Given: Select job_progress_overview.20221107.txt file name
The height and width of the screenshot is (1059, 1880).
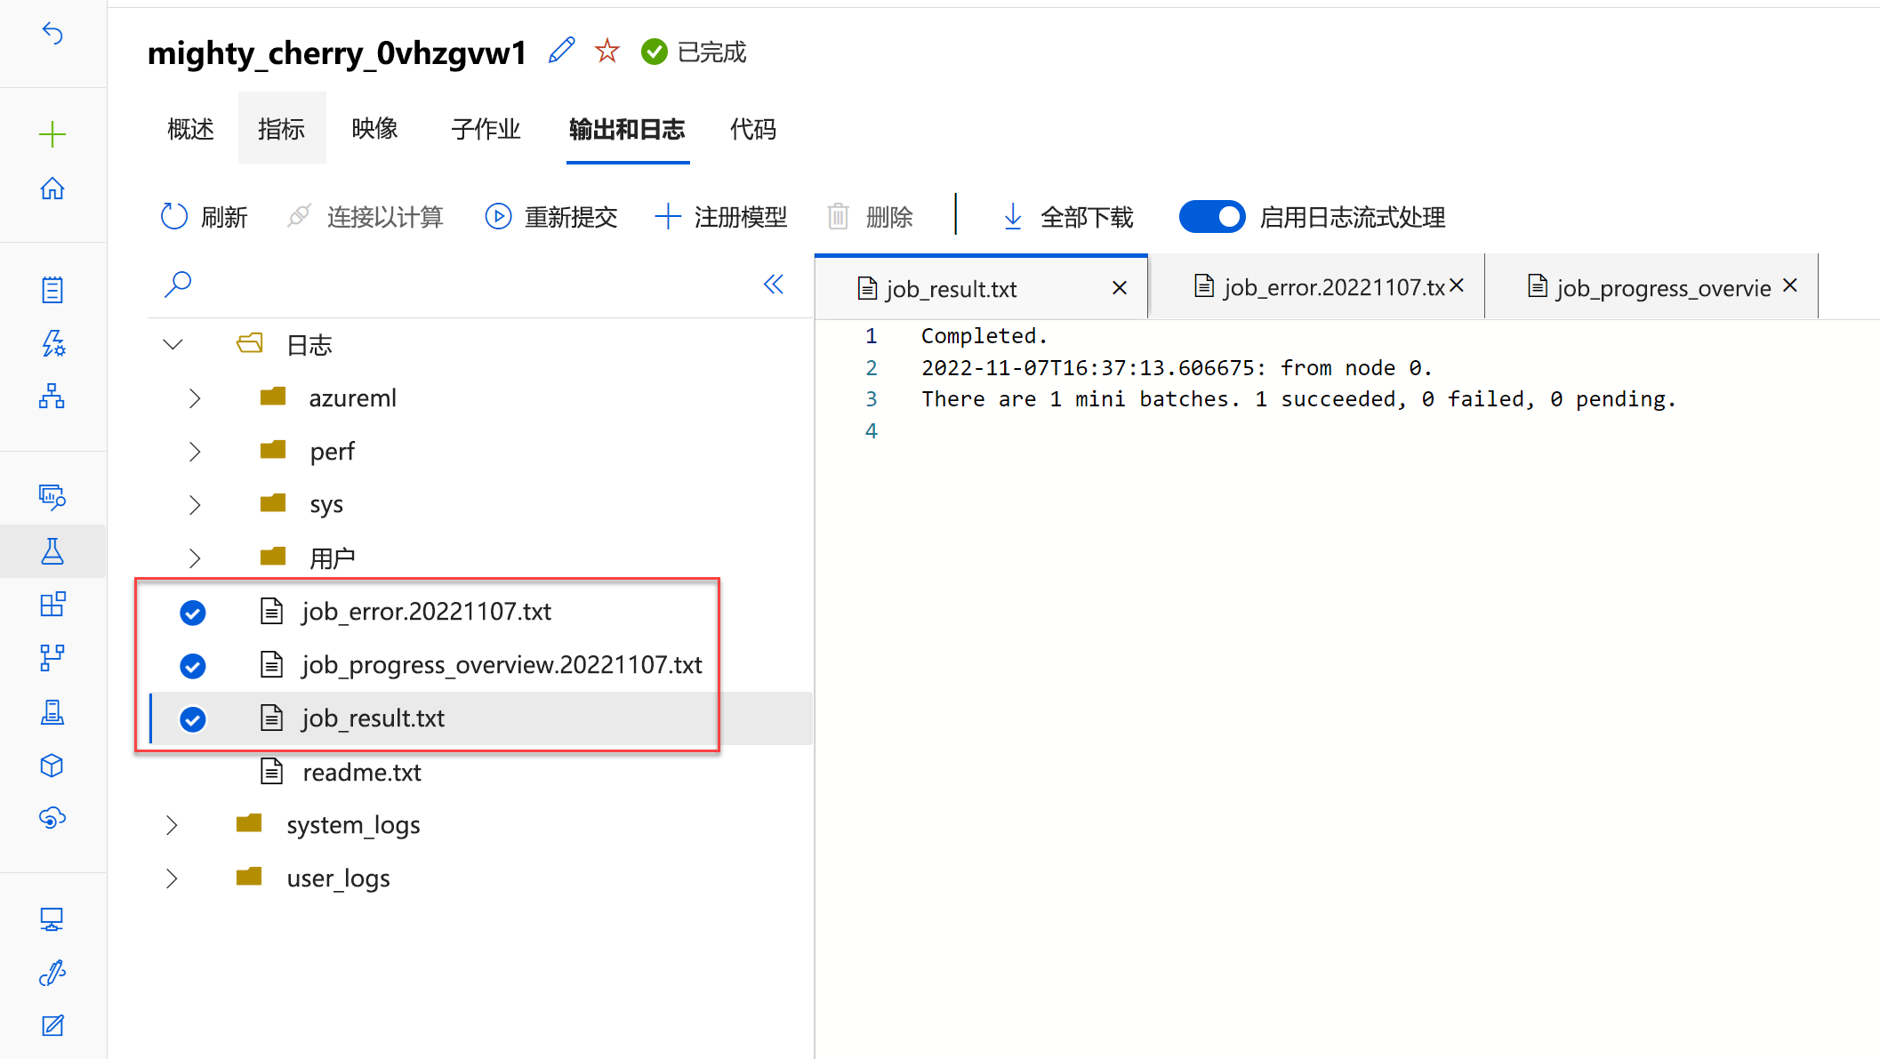Looking at the screenshot, I should [x=502, y=665].
